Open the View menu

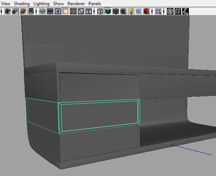[6, 4]
